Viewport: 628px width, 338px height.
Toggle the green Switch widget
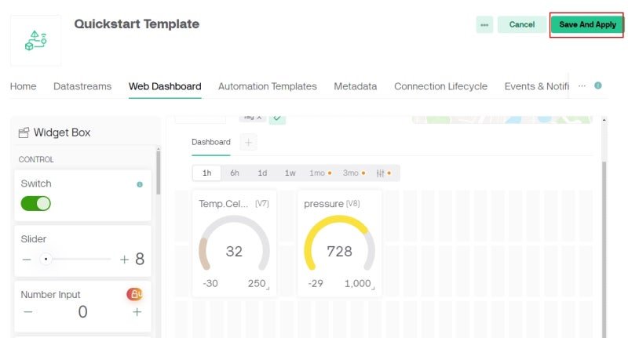35,204
